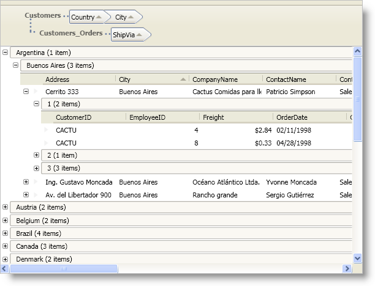
Task: Toggle sort on City group-by chip
Action: click(x=126, y=18)
